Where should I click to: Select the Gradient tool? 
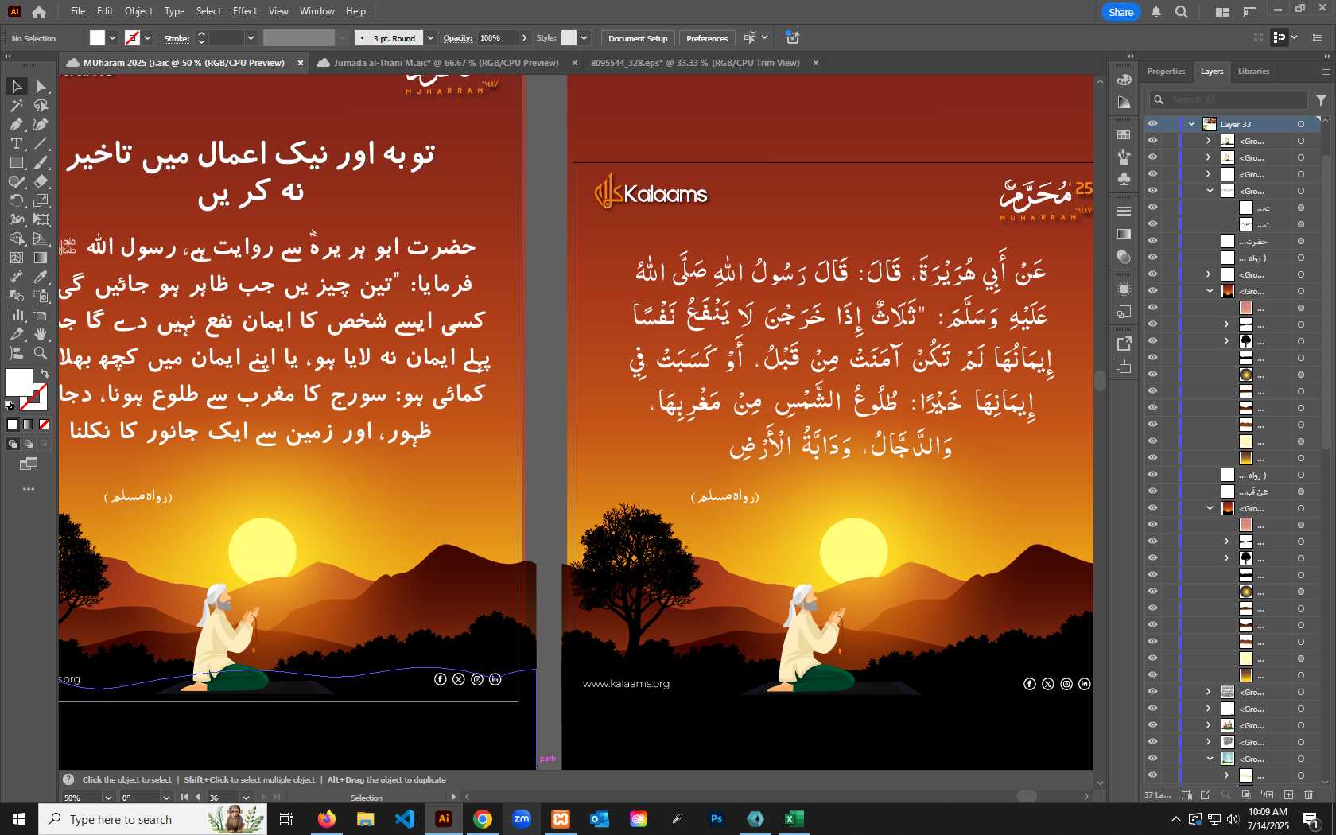(x=41, y=258)
